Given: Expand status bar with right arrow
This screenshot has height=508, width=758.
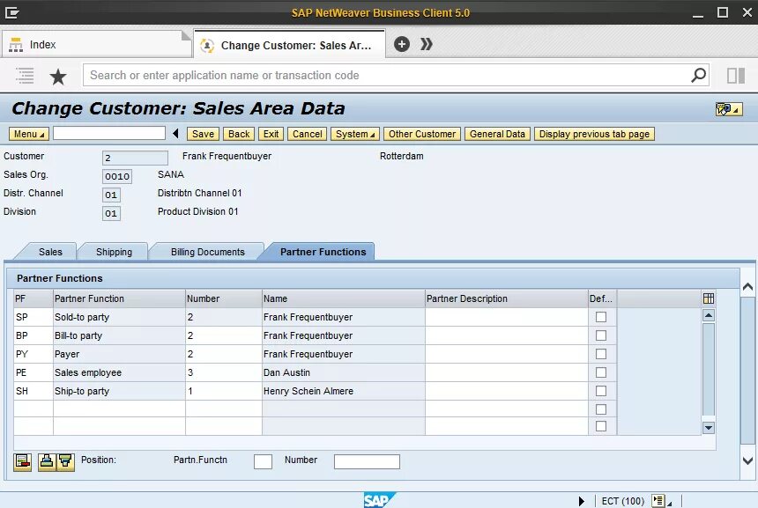Looking at the screenshot, I should [x=582, y=501].
